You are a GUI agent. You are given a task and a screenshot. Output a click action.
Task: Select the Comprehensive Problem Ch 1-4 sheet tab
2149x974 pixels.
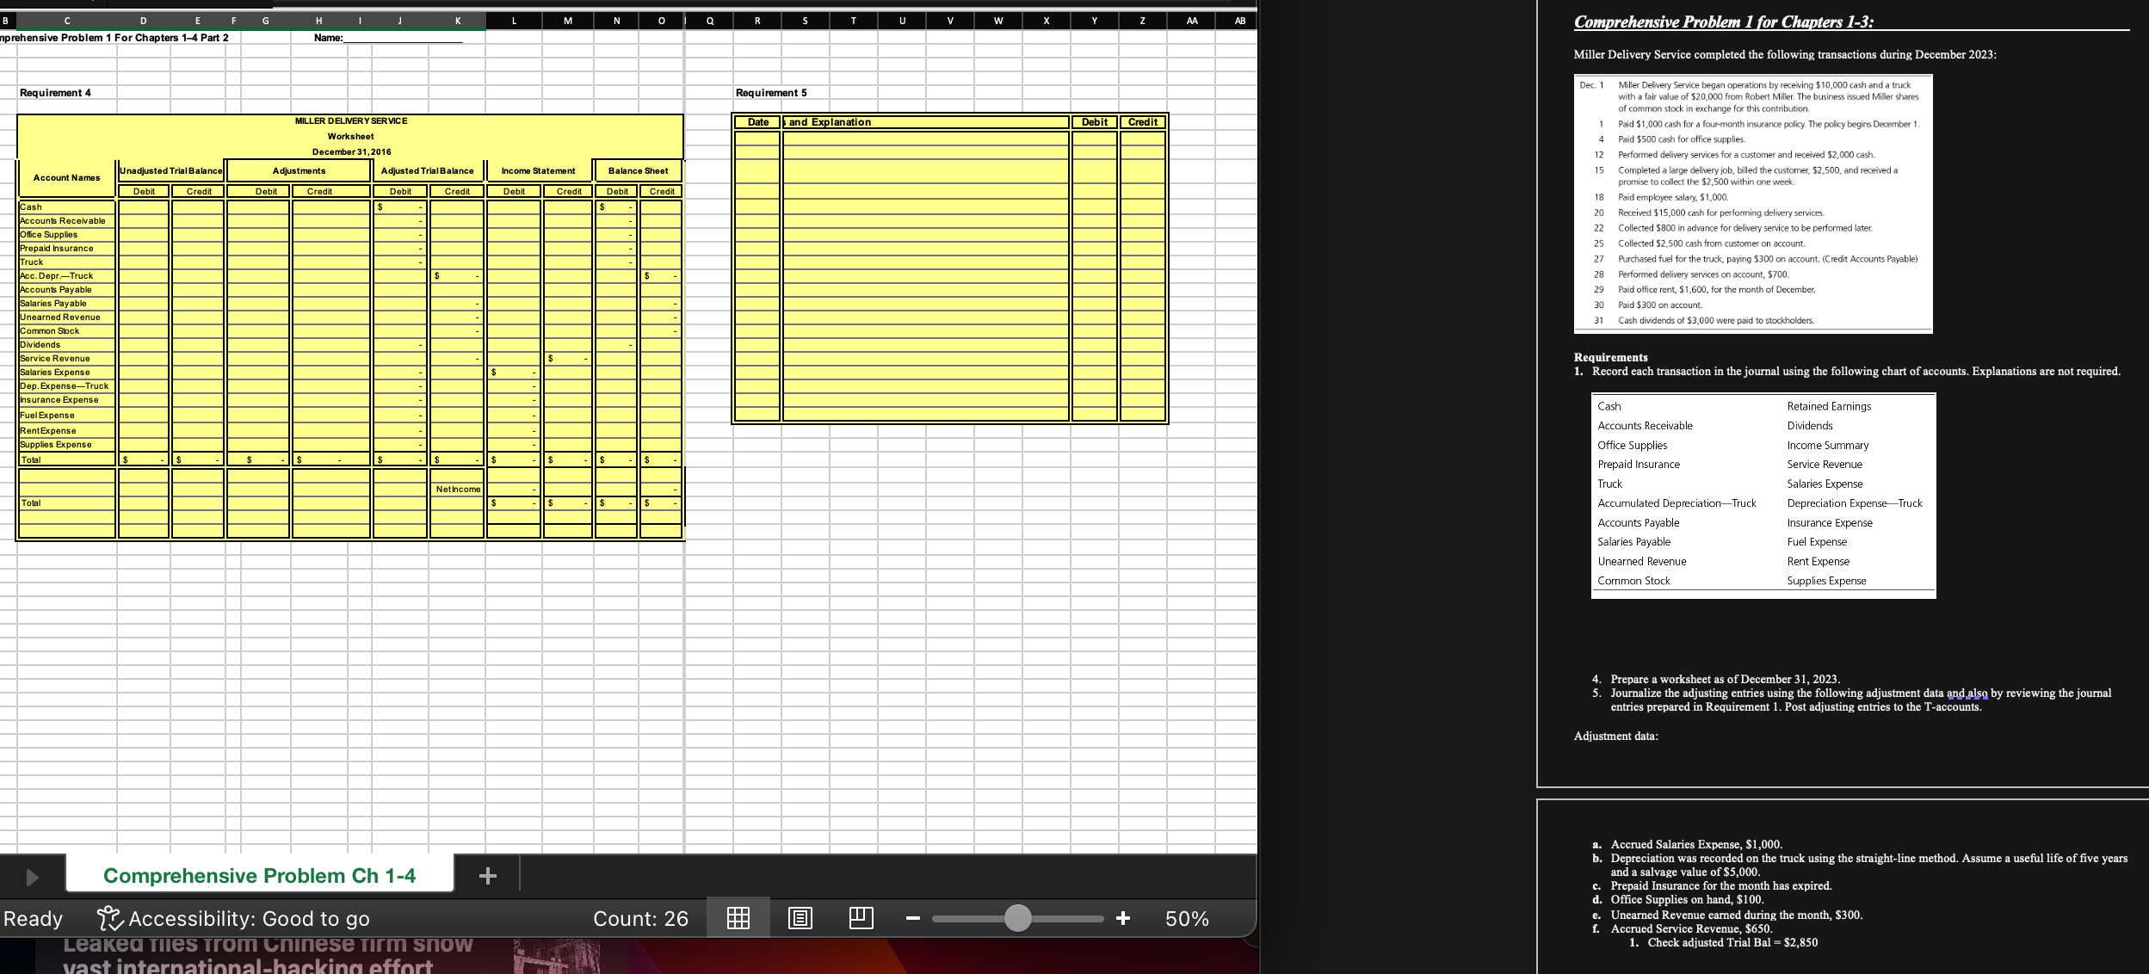259,875
